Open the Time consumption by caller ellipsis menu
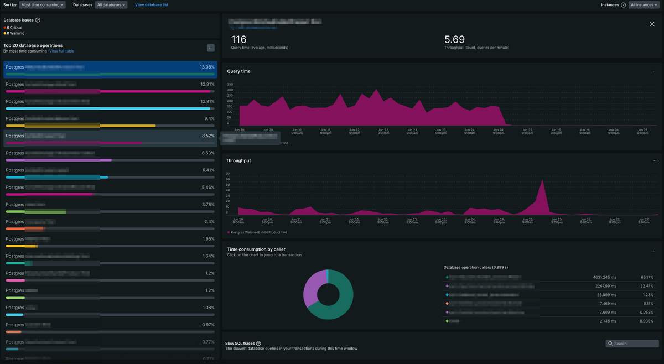 653,252
